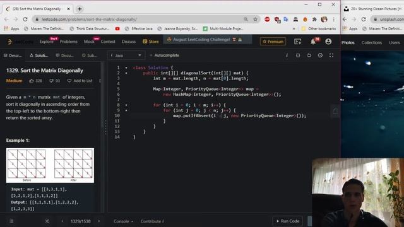Go back in LeetCode browser window
The height and width of the screenshot is (227, 404).
click(6, 20)
